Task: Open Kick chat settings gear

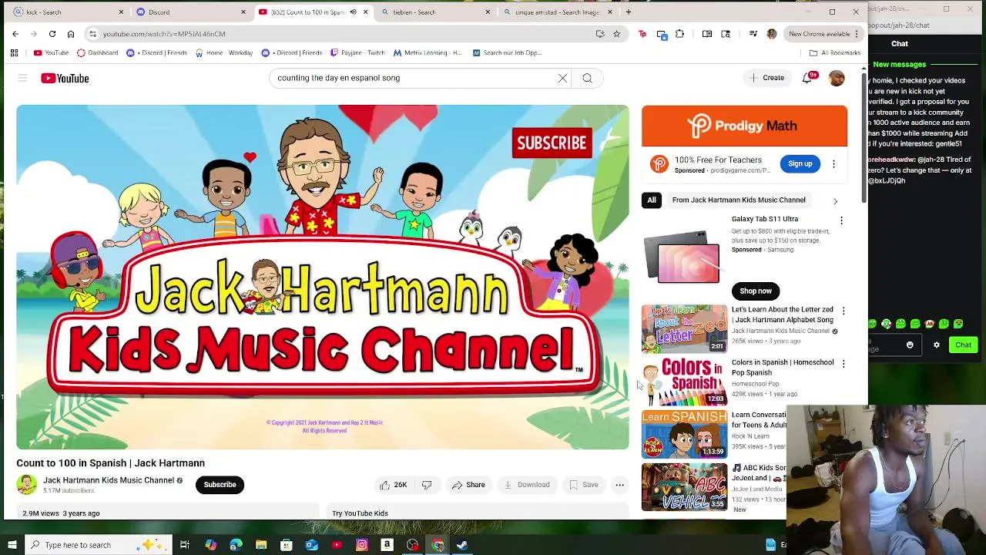Action: (x=937, y=345)
